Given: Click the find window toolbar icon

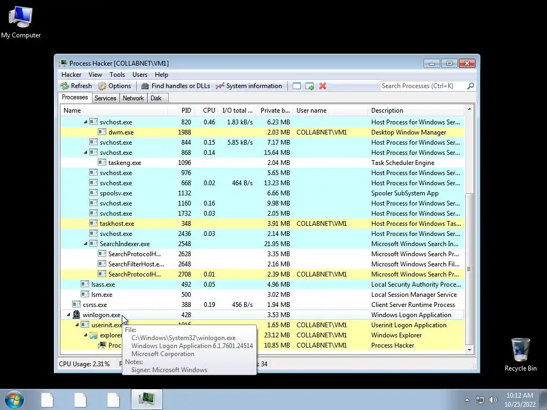Looking at the screenshot, I should [x=296, y=86].
